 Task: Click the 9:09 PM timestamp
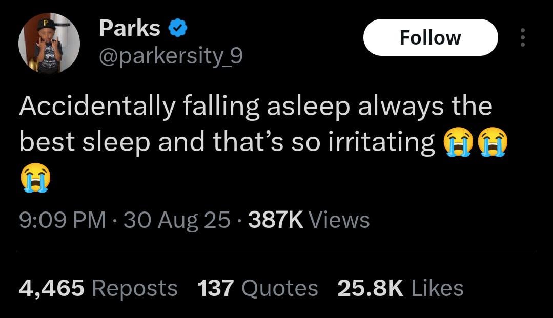63,220
